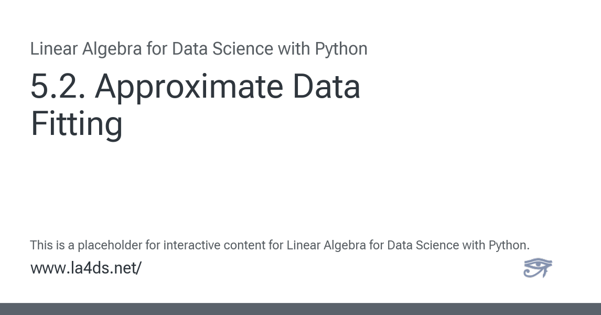Click the '5.2. Approximate Data Fitting' heading
Image resolution: width=601 pixels, height=315 pixels.
195,105
